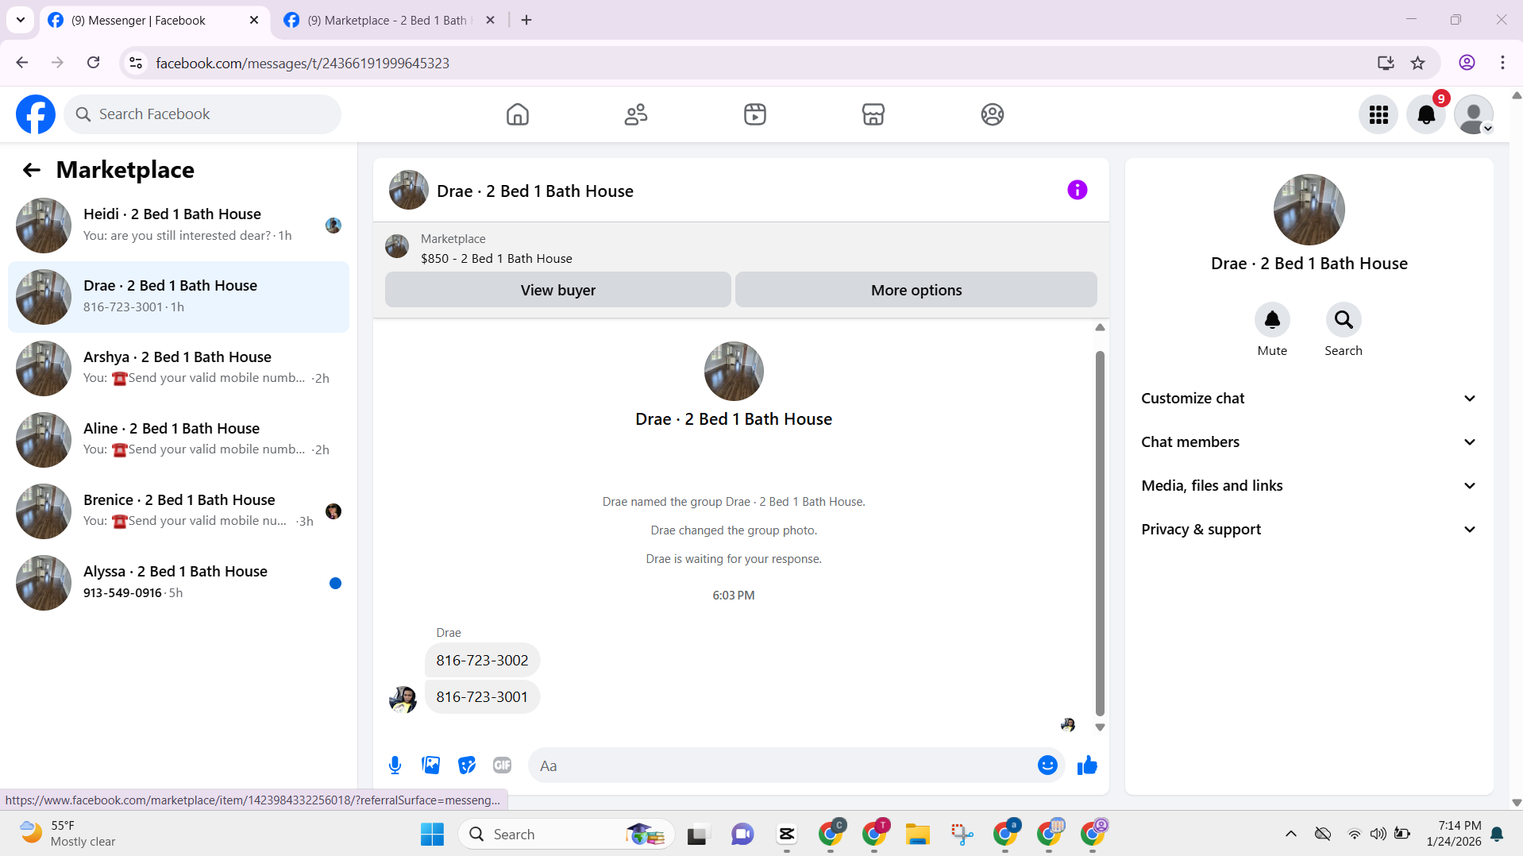This screenshot has width=1523, height=856.
Task: Open Arshya's 2 Bed 1 Bath House chat
Action: (179, 368)
